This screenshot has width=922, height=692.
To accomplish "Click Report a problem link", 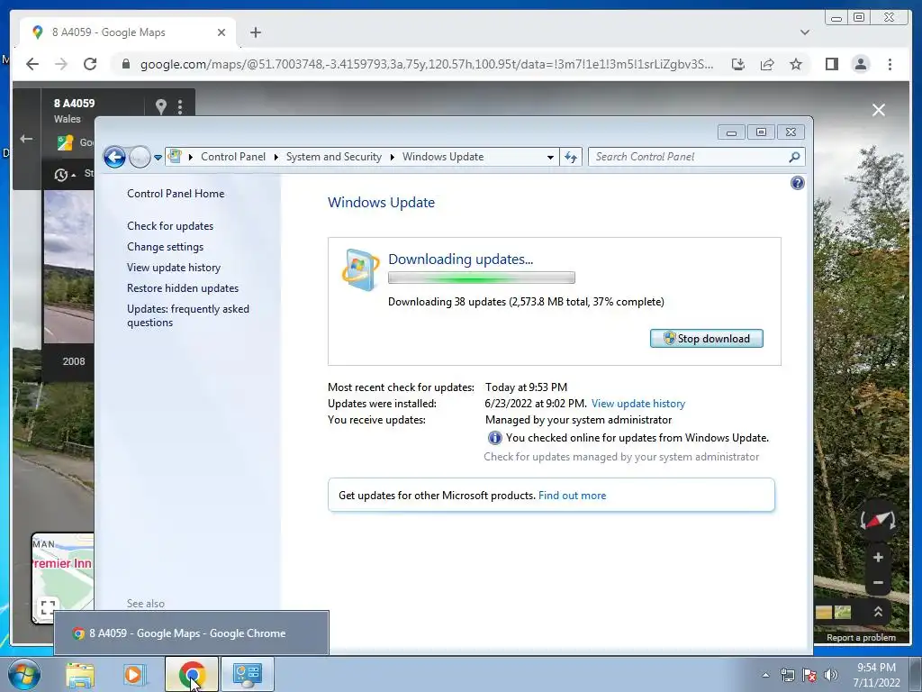I will coord(861,638).
